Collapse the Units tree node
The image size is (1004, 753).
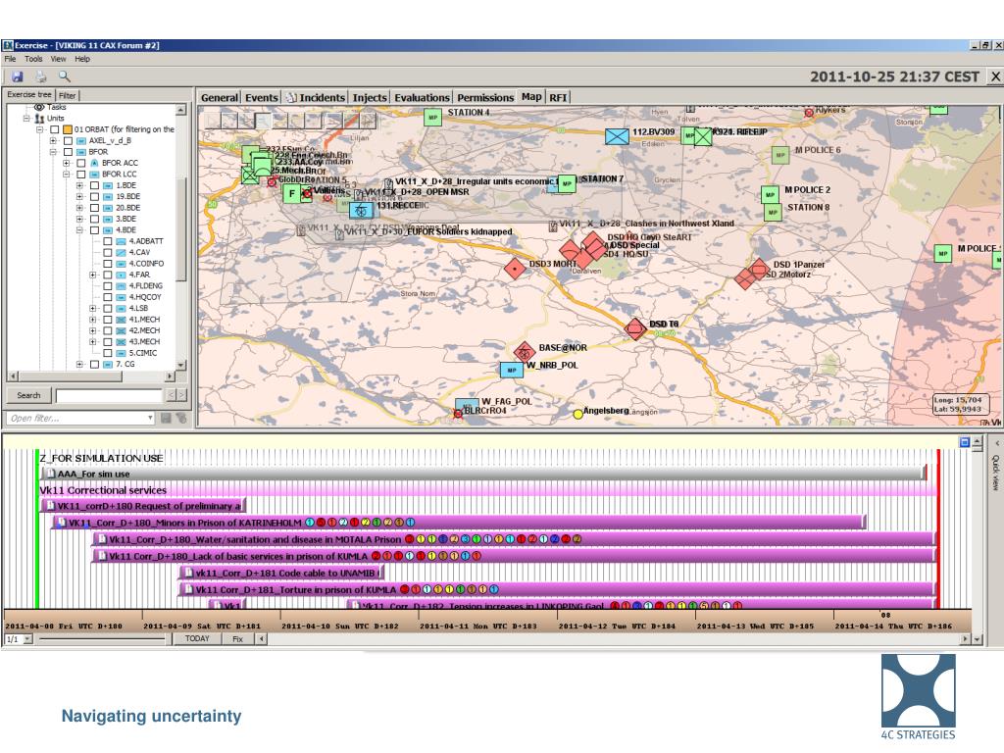26,119
